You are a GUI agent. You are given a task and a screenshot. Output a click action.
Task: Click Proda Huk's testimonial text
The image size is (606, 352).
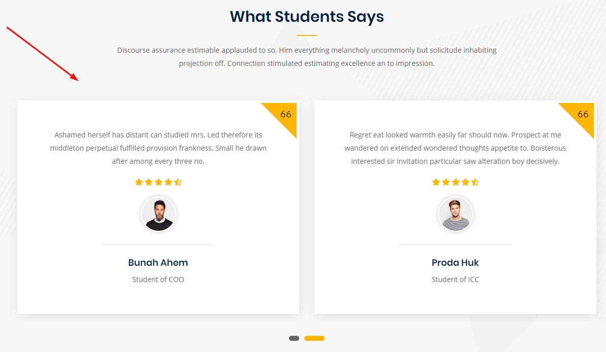455,148
